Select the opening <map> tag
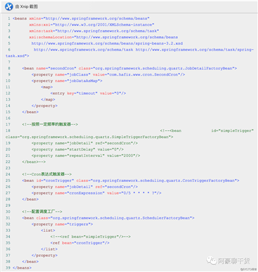Viewport: 258px width, 272px height. click(x=47, y=87)
